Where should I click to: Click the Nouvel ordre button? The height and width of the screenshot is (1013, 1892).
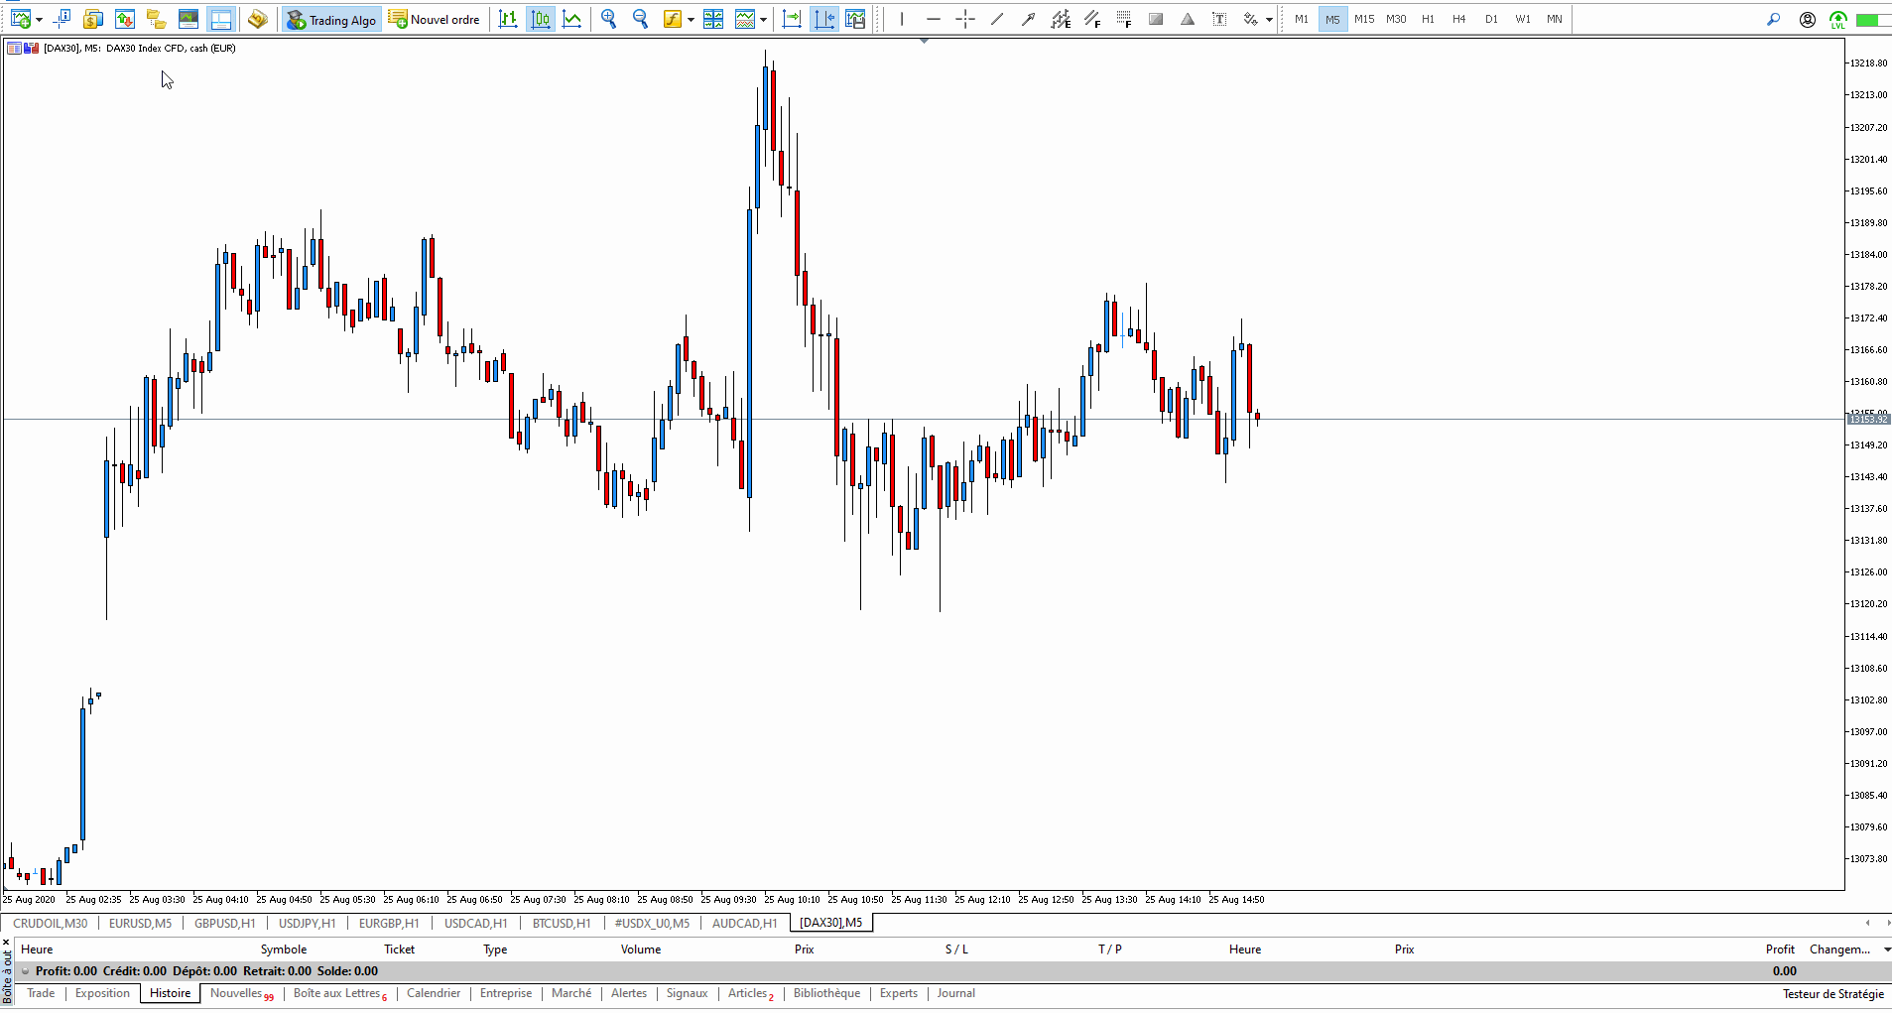435,19
